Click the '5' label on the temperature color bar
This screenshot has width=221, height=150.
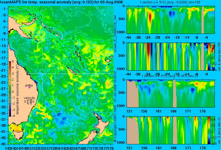click(13, 61)
